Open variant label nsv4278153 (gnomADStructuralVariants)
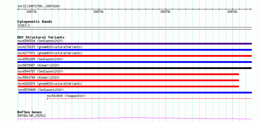Viewport: 260px width, 122px height. click(50, 47)
